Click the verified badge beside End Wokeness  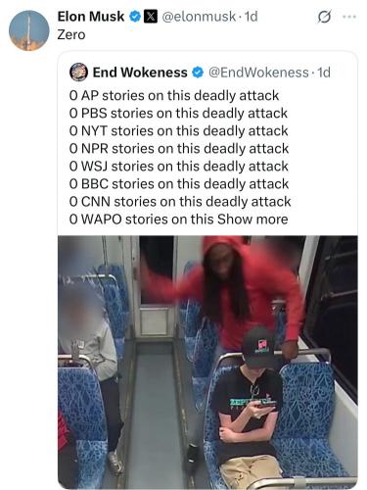pos(198,73)
